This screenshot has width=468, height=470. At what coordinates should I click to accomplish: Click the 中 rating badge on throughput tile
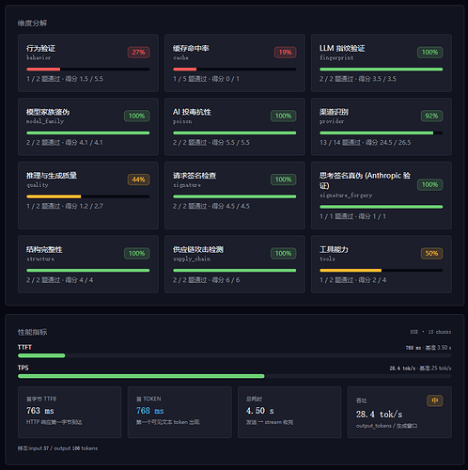point(435,400)
